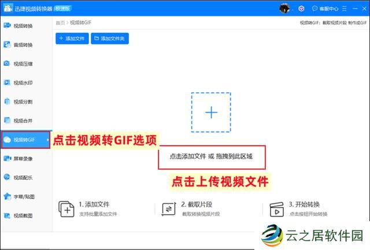The width and height of the screenshot is (370, 250).
Task: Open the 字幕/贴图 tool
Action: (x=23, y=197)
